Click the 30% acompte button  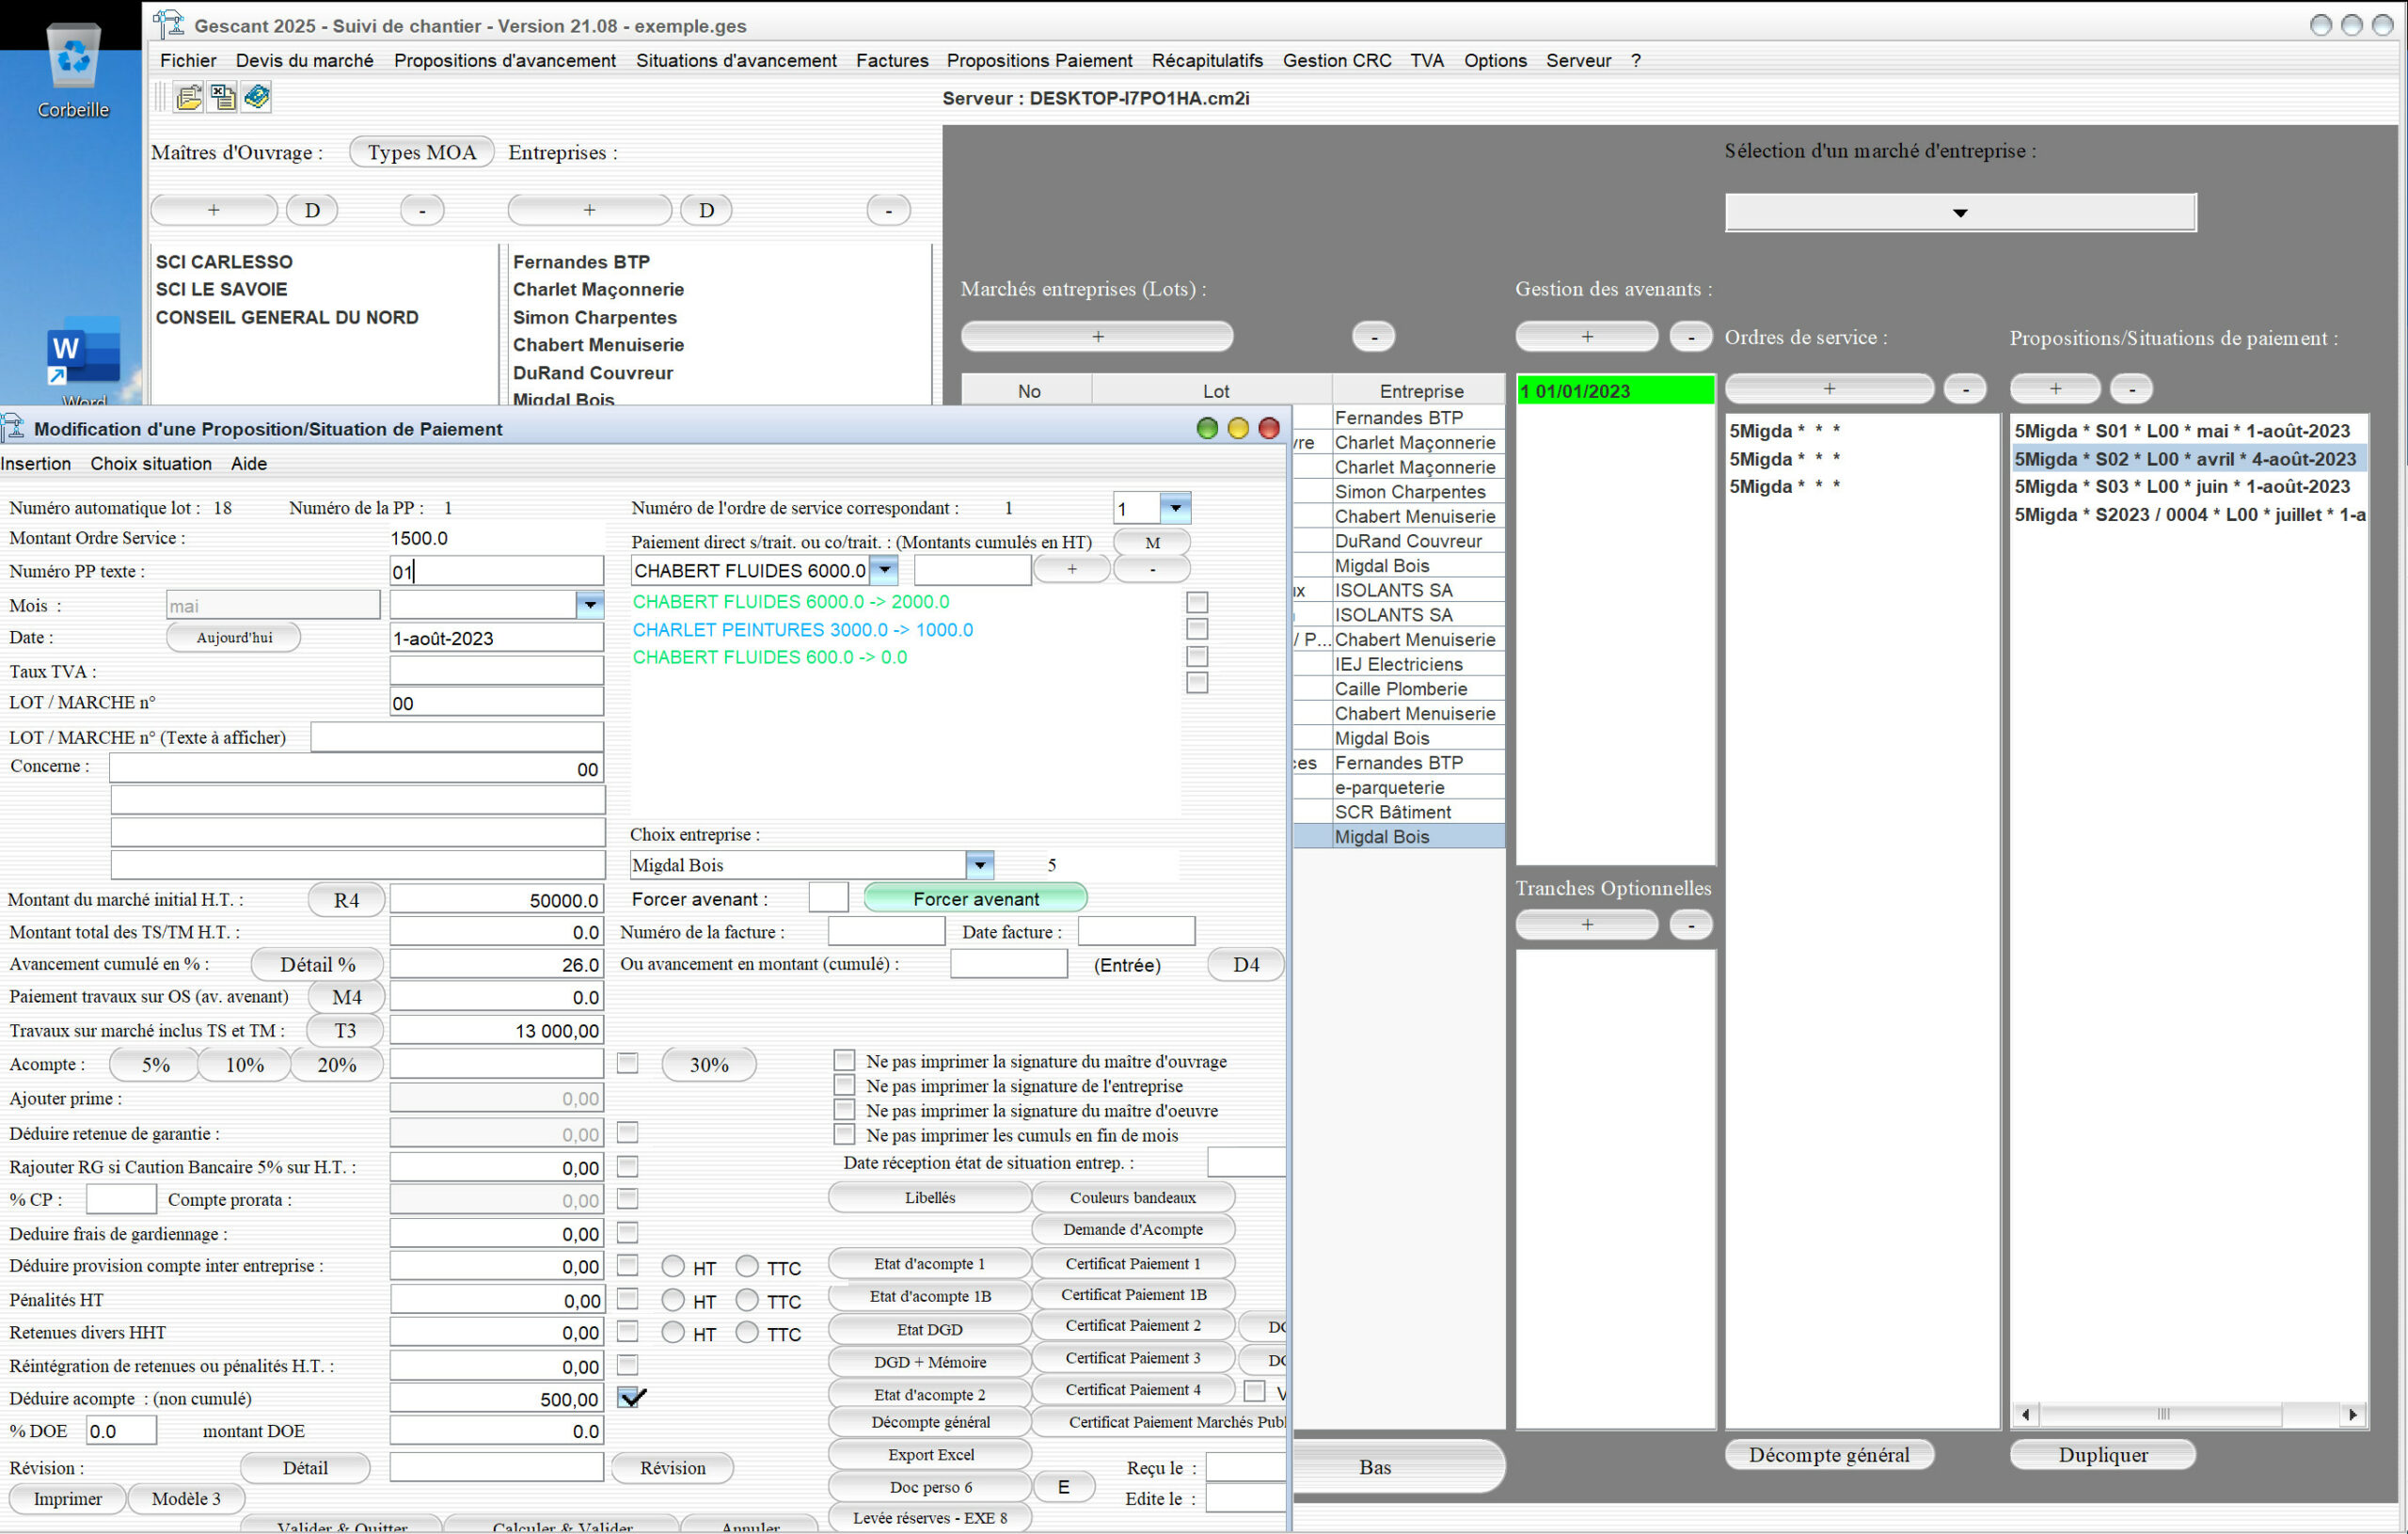[x=708, y=1064]
